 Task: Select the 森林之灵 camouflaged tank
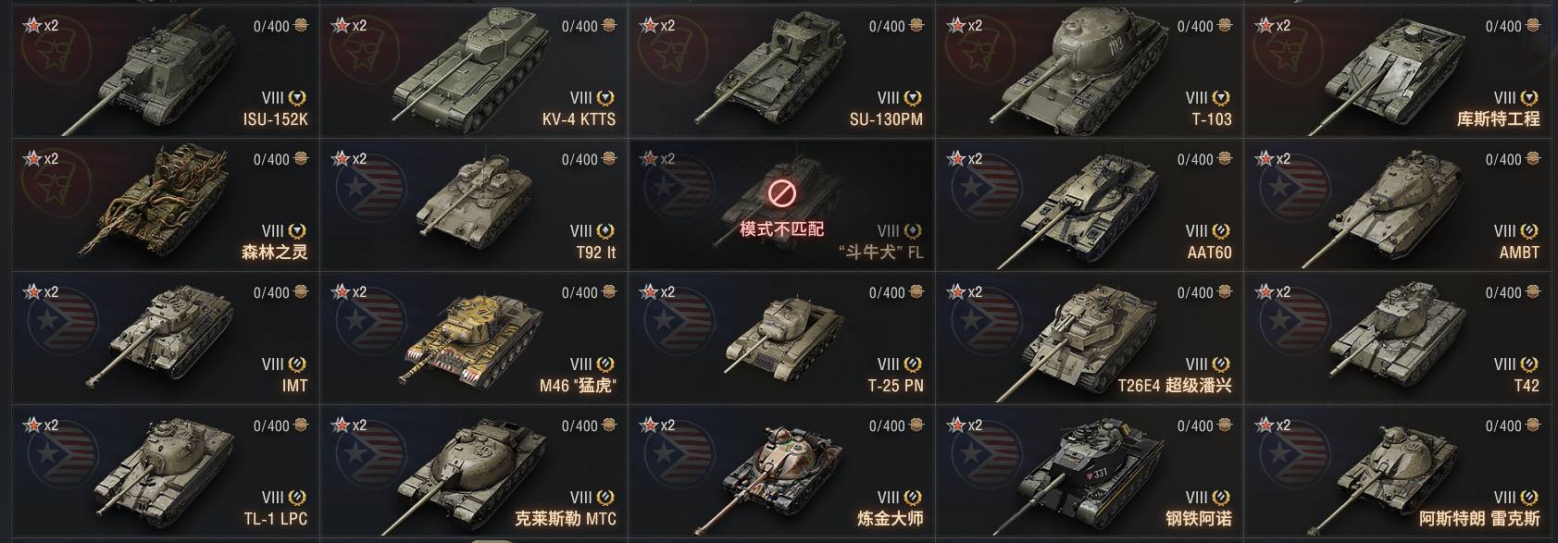click(166, 205)
